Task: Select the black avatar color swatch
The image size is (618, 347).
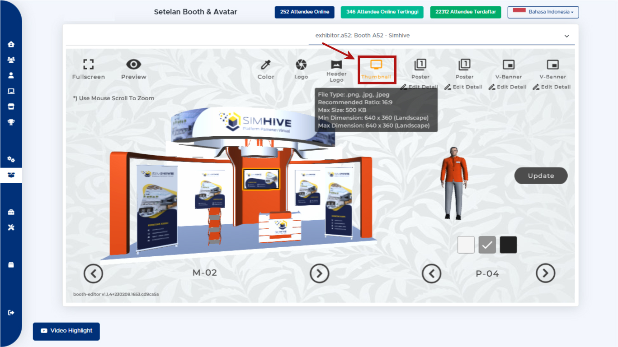Action: 509,245
